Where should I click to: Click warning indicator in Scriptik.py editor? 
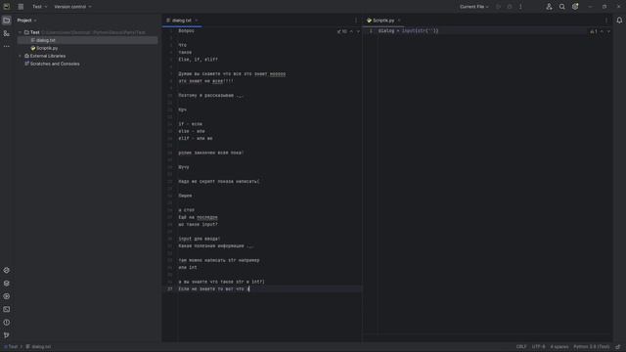[x=594, y=31]
